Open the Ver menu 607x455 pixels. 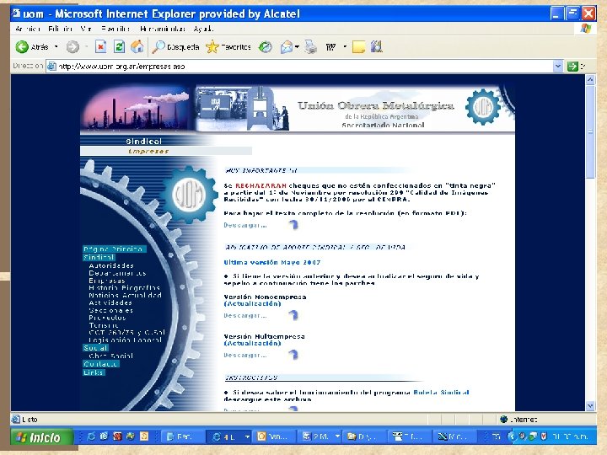coord(86,29)
